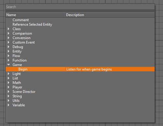The image size is (163, 126).
Task: Select the Conversion category label
Action: coord(22,38)
